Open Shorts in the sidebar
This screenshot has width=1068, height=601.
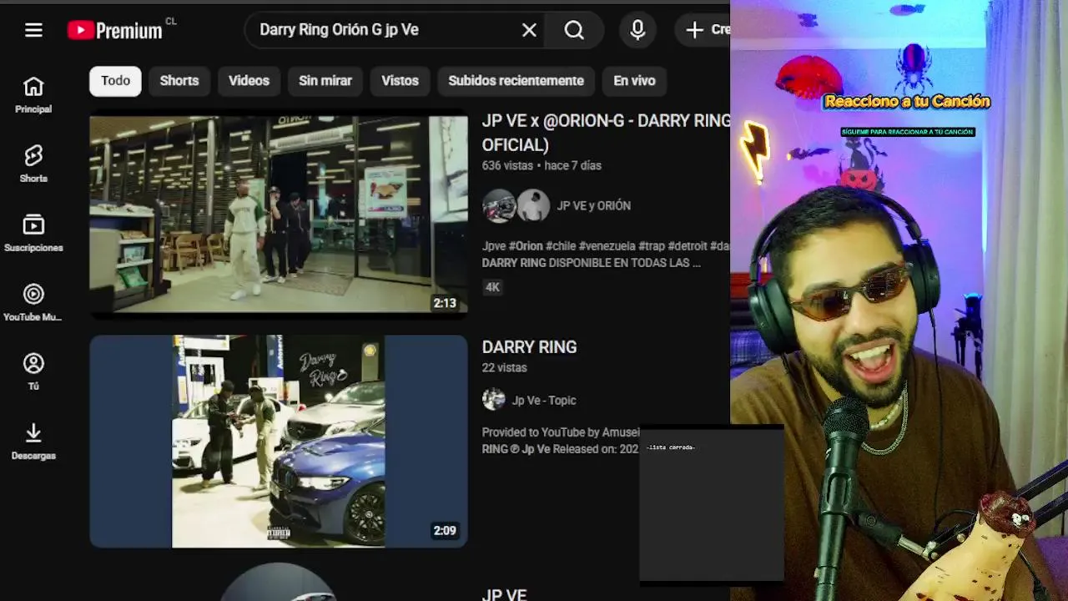coord(33,164)
